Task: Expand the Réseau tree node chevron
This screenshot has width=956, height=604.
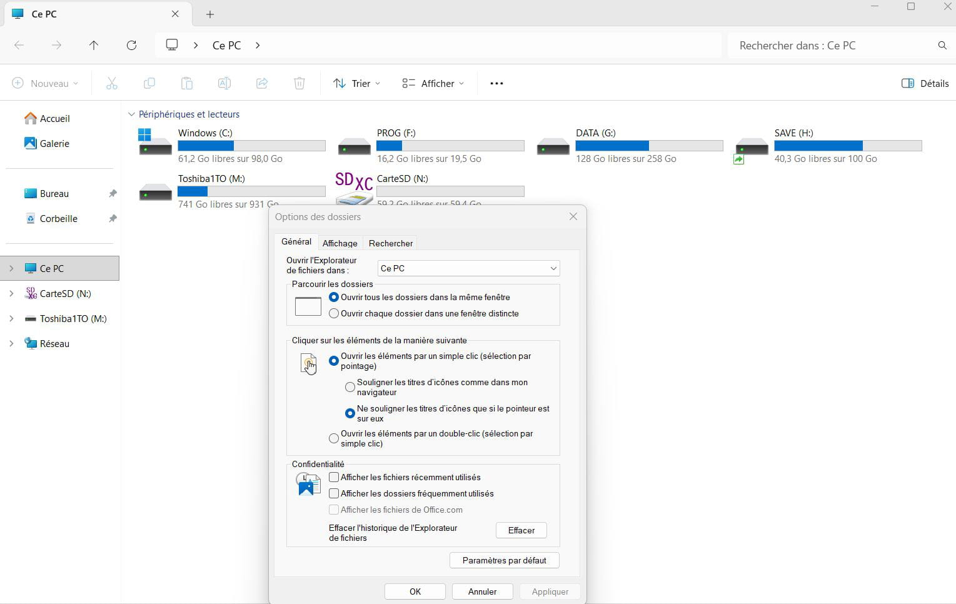Action: tap(11, 343)
